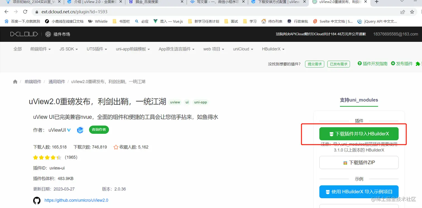422x208 pixels.
Task: Click the verified badge next to uViewUI
Action: (69, 130)
